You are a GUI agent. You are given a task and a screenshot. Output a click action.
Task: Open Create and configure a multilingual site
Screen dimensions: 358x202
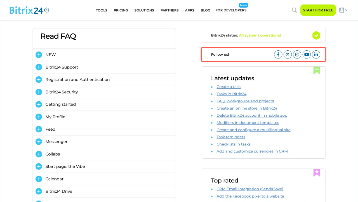(254, 130)
